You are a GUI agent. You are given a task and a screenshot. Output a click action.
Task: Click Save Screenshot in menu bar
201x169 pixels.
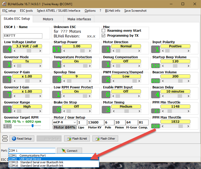(x=135, y=11)
